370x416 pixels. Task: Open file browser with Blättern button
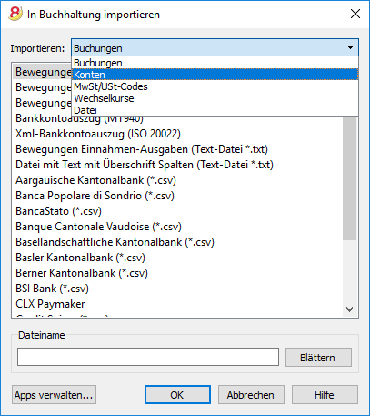point(318,358)
